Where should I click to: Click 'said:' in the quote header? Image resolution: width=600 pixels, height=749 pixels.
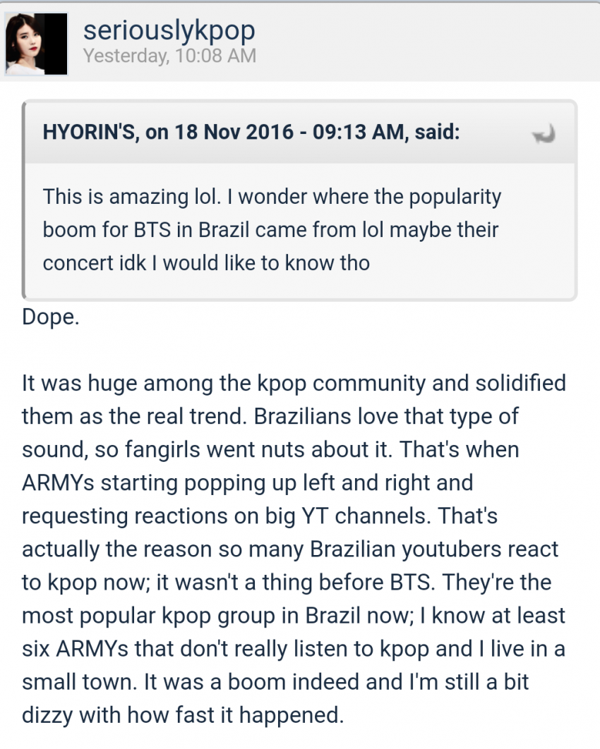[x=435, y=133]
